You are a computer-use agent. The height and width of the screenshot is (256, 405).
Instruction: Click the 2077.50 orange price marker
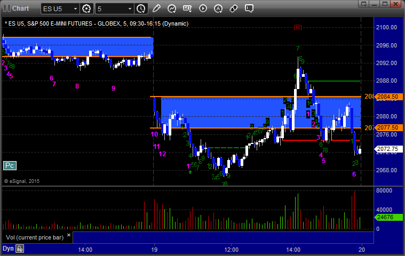pyautogui.click(x=388, y=128)
